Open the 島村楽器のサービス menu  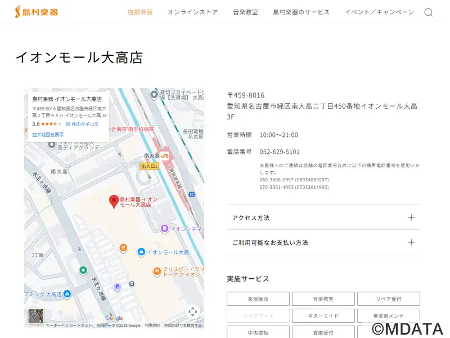coord(301,12)
